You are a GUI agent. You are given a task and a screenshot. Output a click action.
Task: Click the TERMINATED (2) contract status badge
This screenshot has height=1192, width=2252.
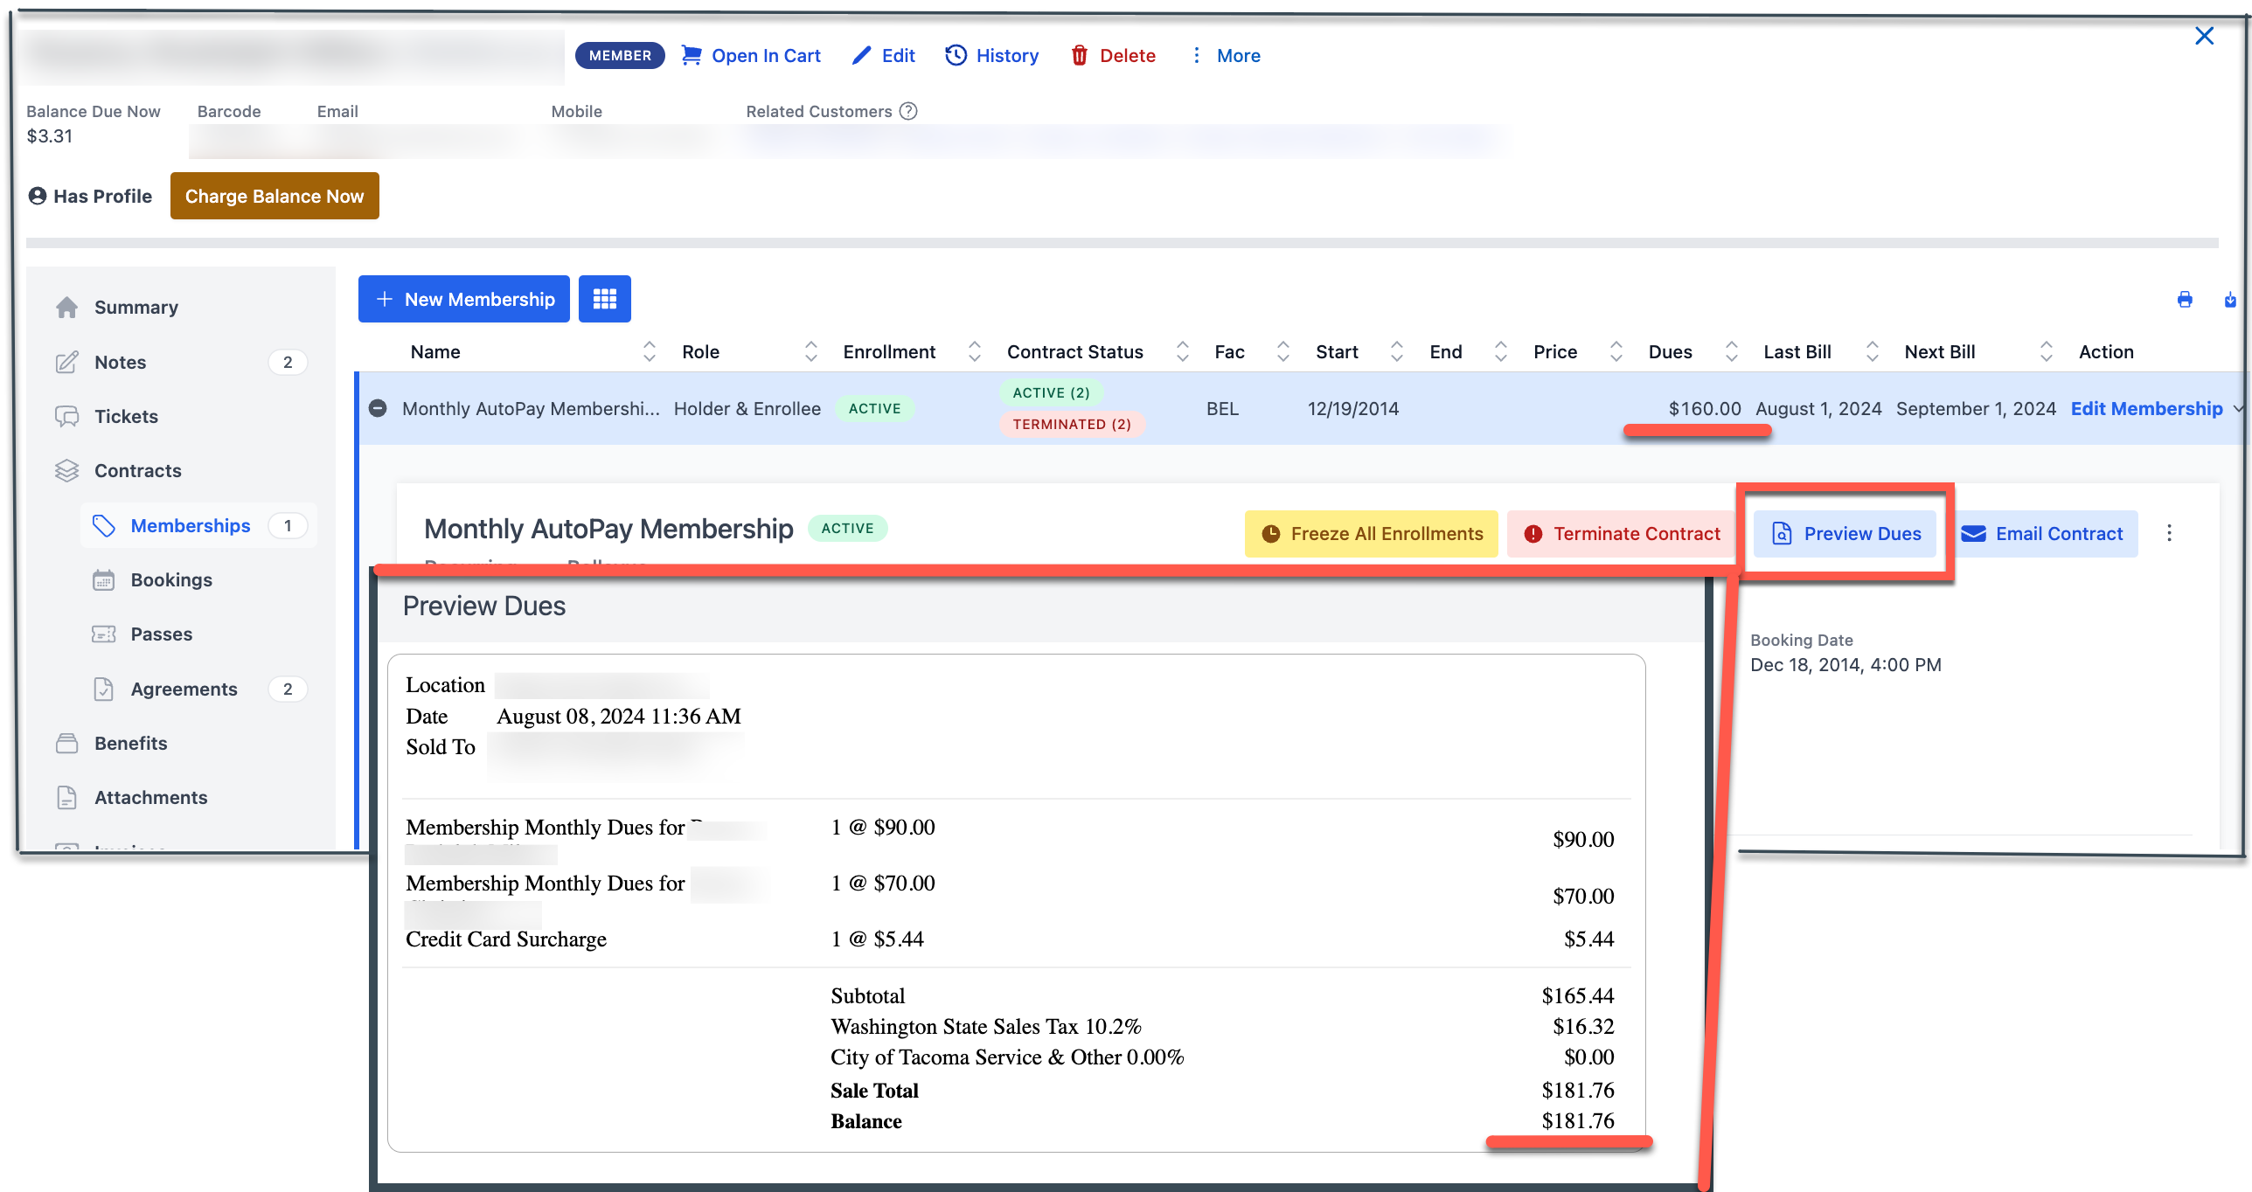[1072, 424]
